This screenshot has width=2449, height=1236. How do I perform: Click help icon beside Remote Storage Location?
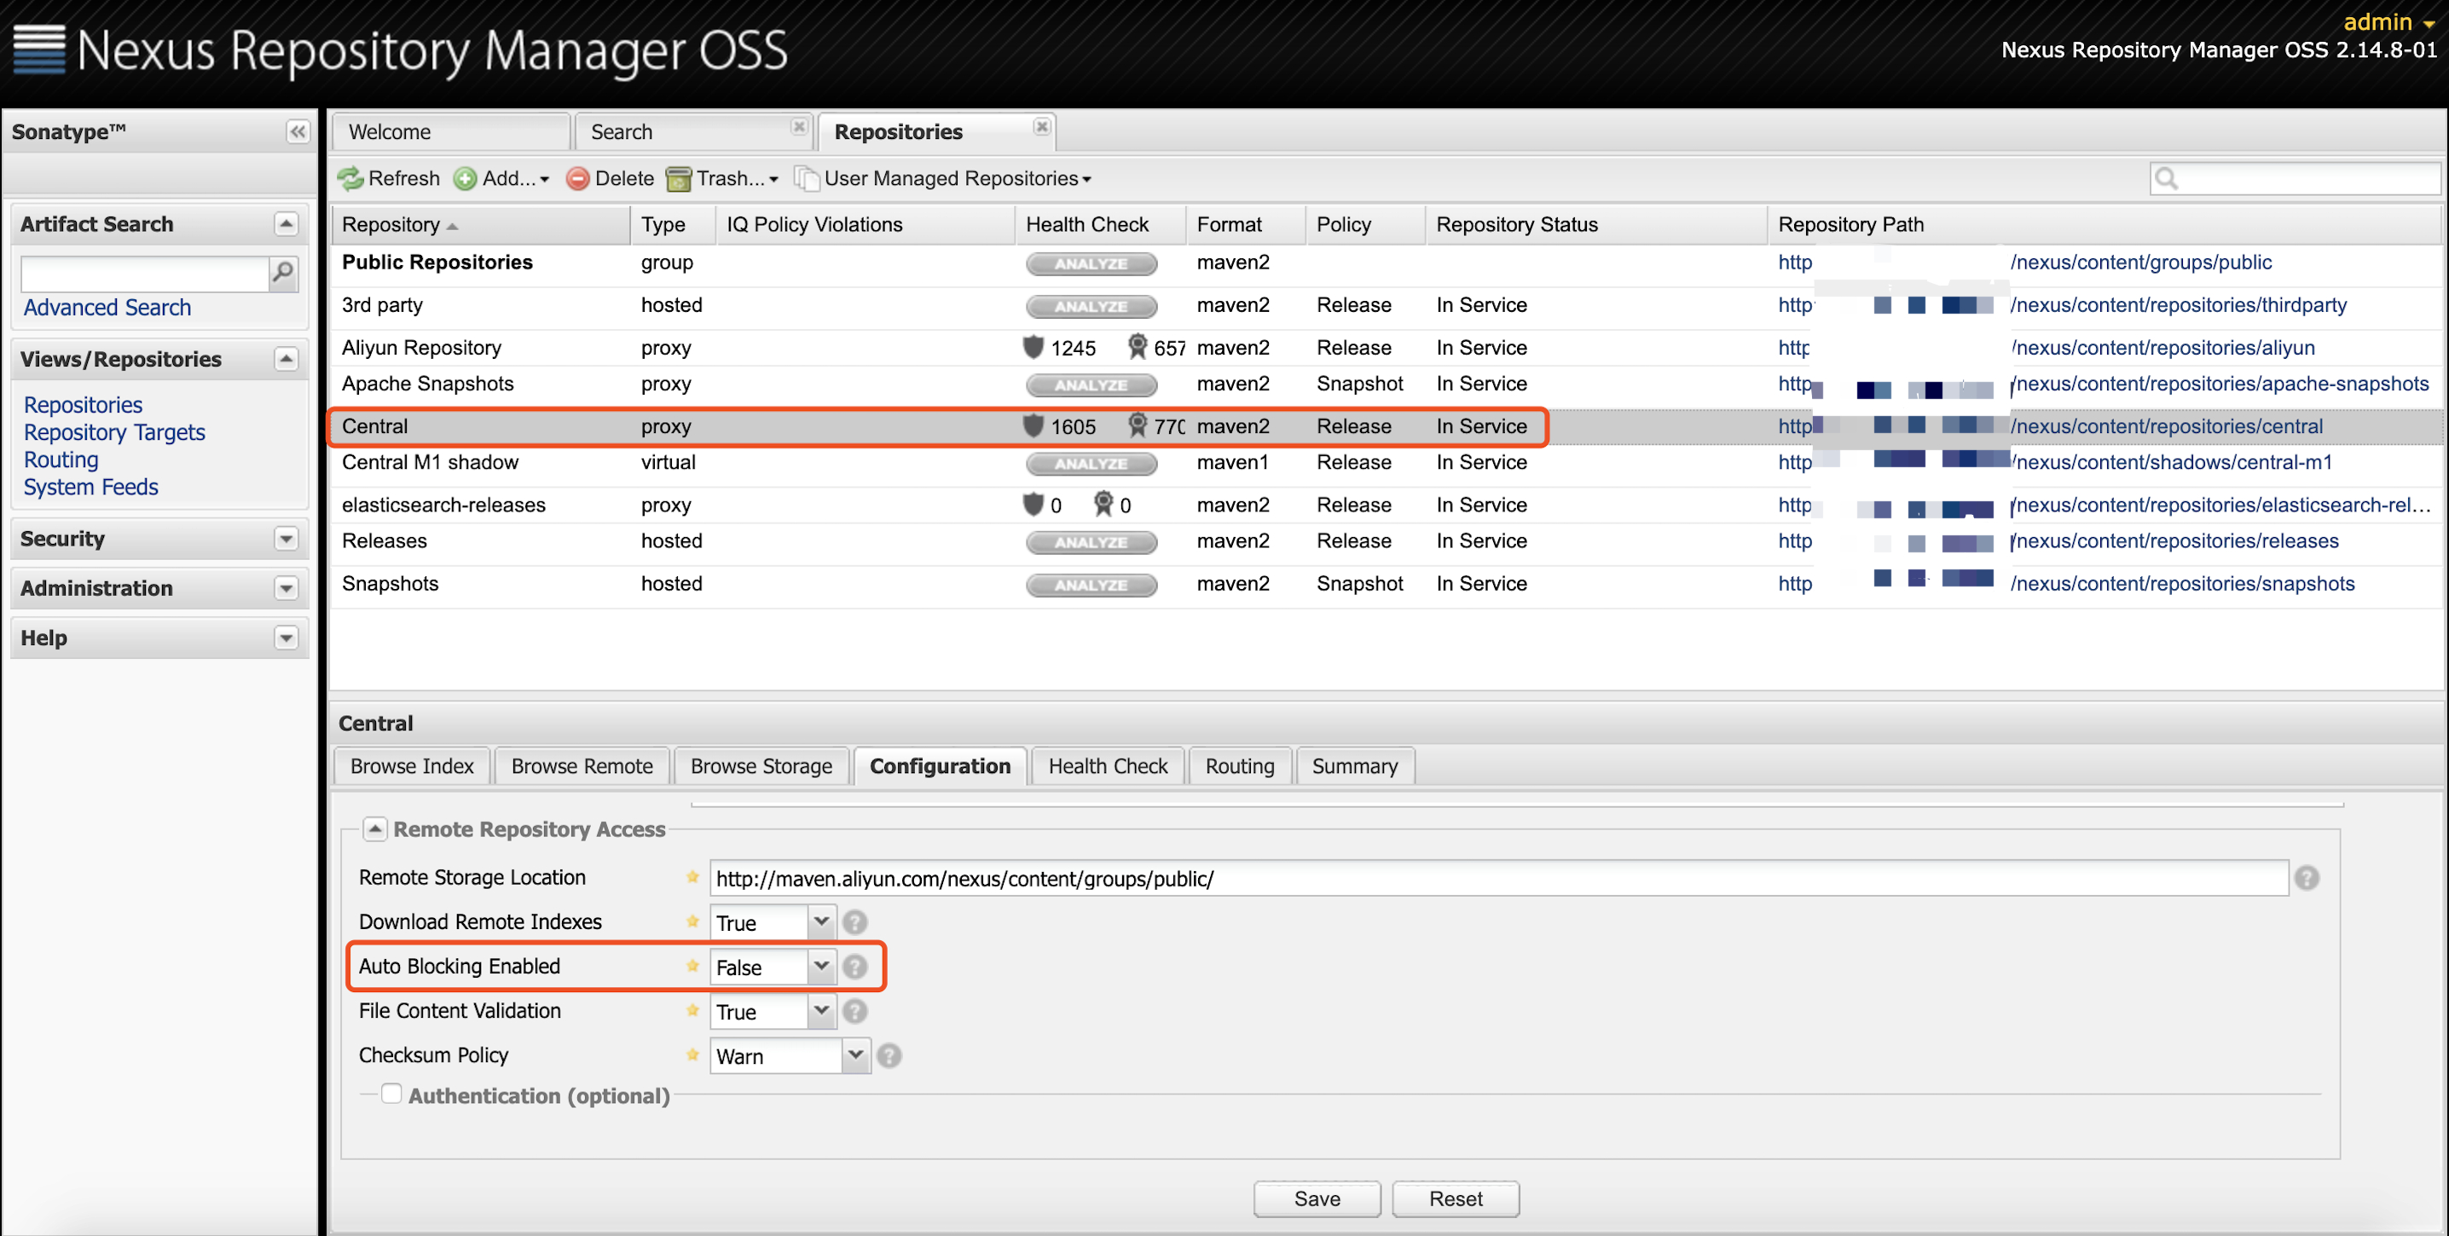coord(2307,878)
